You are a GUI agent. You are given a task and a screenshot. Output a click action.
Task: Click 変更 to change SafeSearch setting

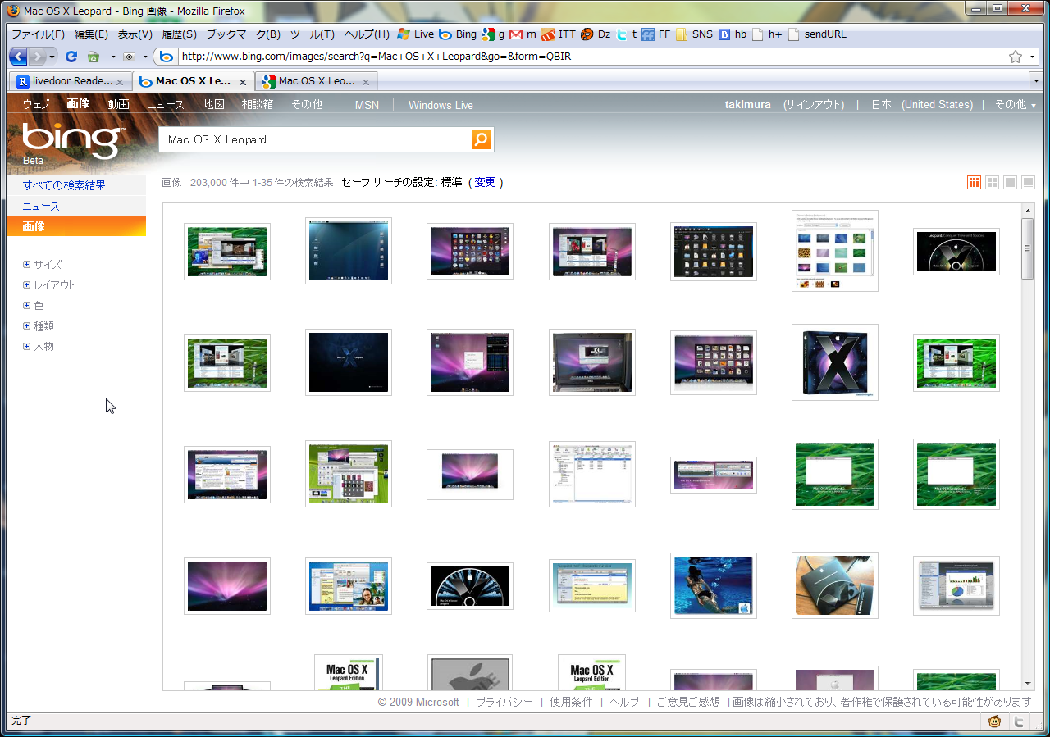[x=485, y=182]
